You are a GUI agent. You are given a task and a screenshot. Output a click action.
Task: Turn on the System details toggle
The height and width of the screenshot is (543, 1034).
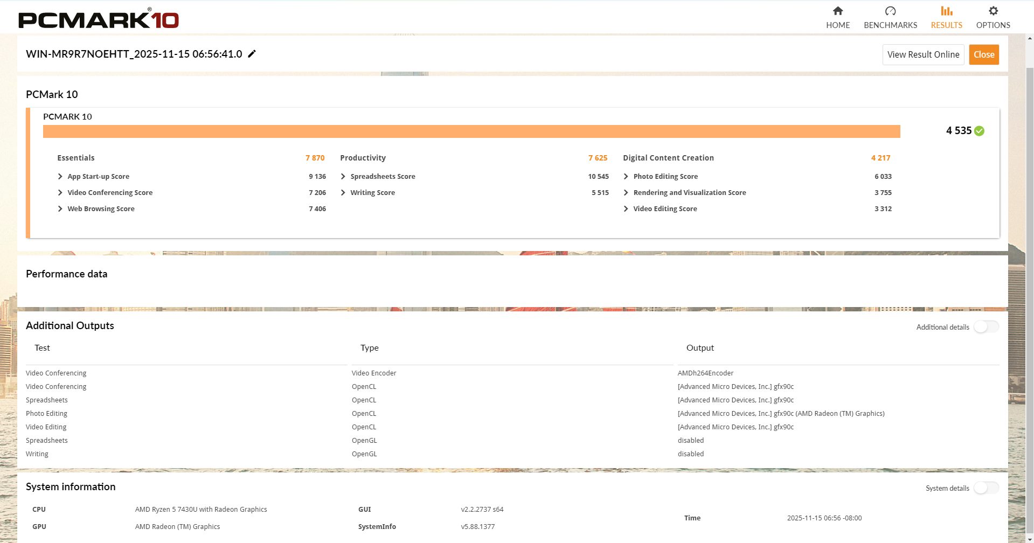click(x=986, y=488)
